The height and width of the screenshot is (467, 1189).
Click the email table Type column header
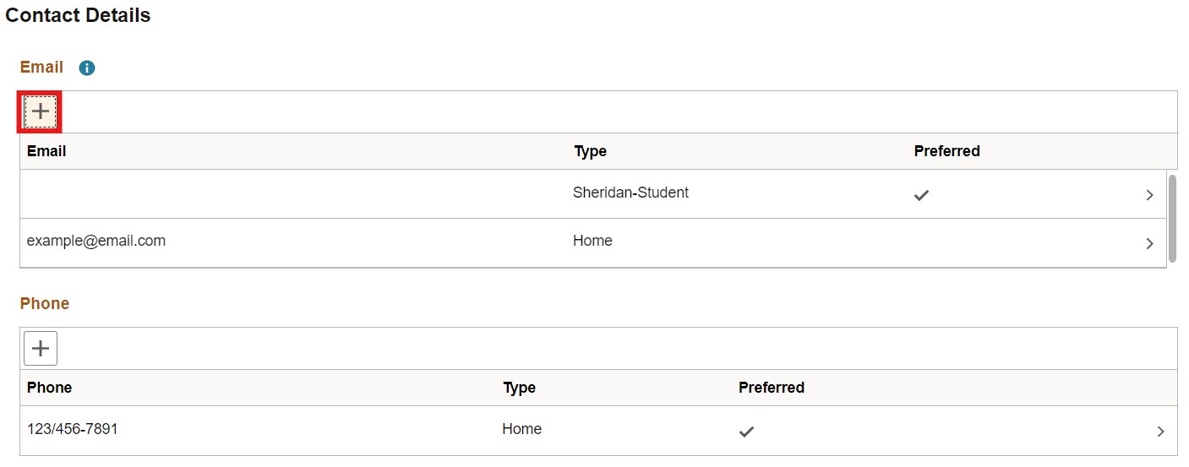point(591,151)
